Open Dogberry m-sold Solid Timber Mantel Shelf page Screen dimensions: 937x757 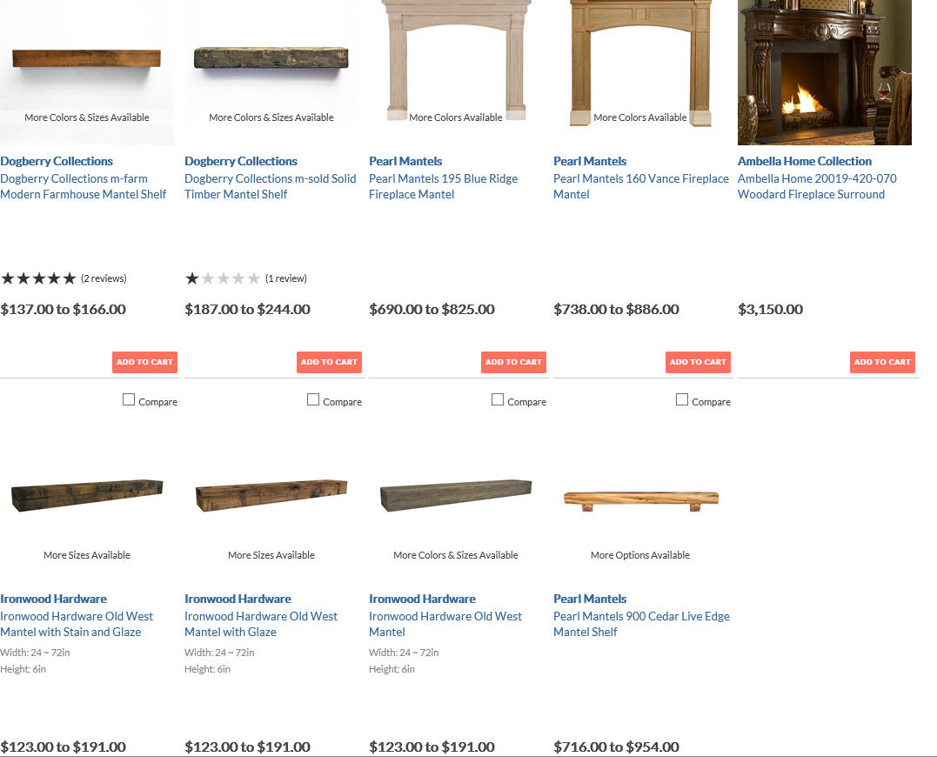point(270,186)
